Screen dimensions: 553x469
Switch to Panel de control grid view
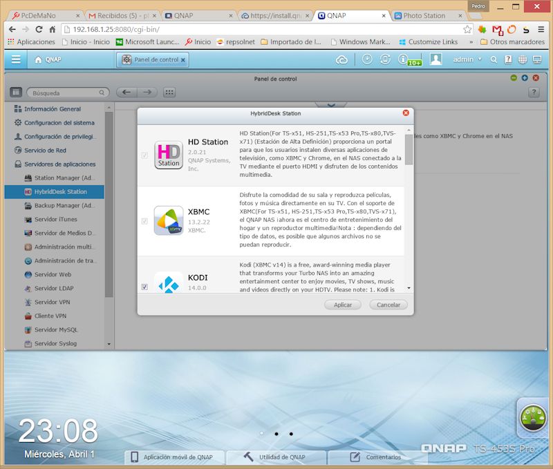click(169, 93)
